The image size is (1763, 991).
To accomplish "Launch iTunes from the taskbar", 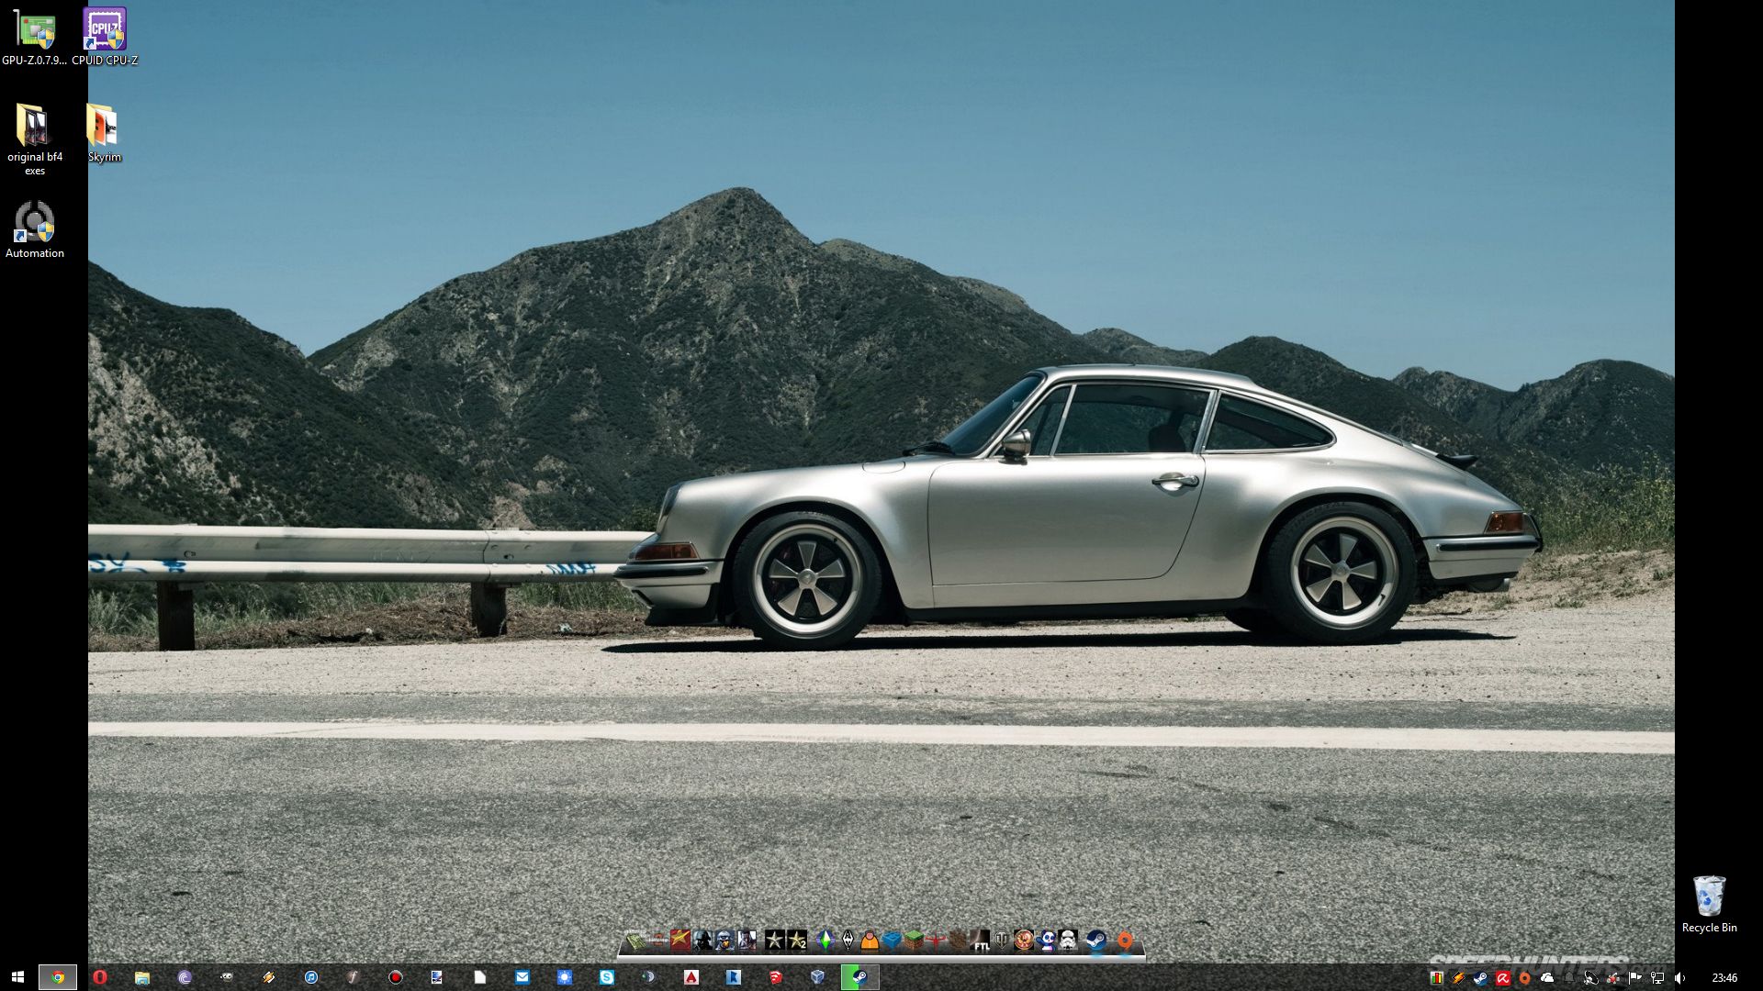I will [311, 977].
